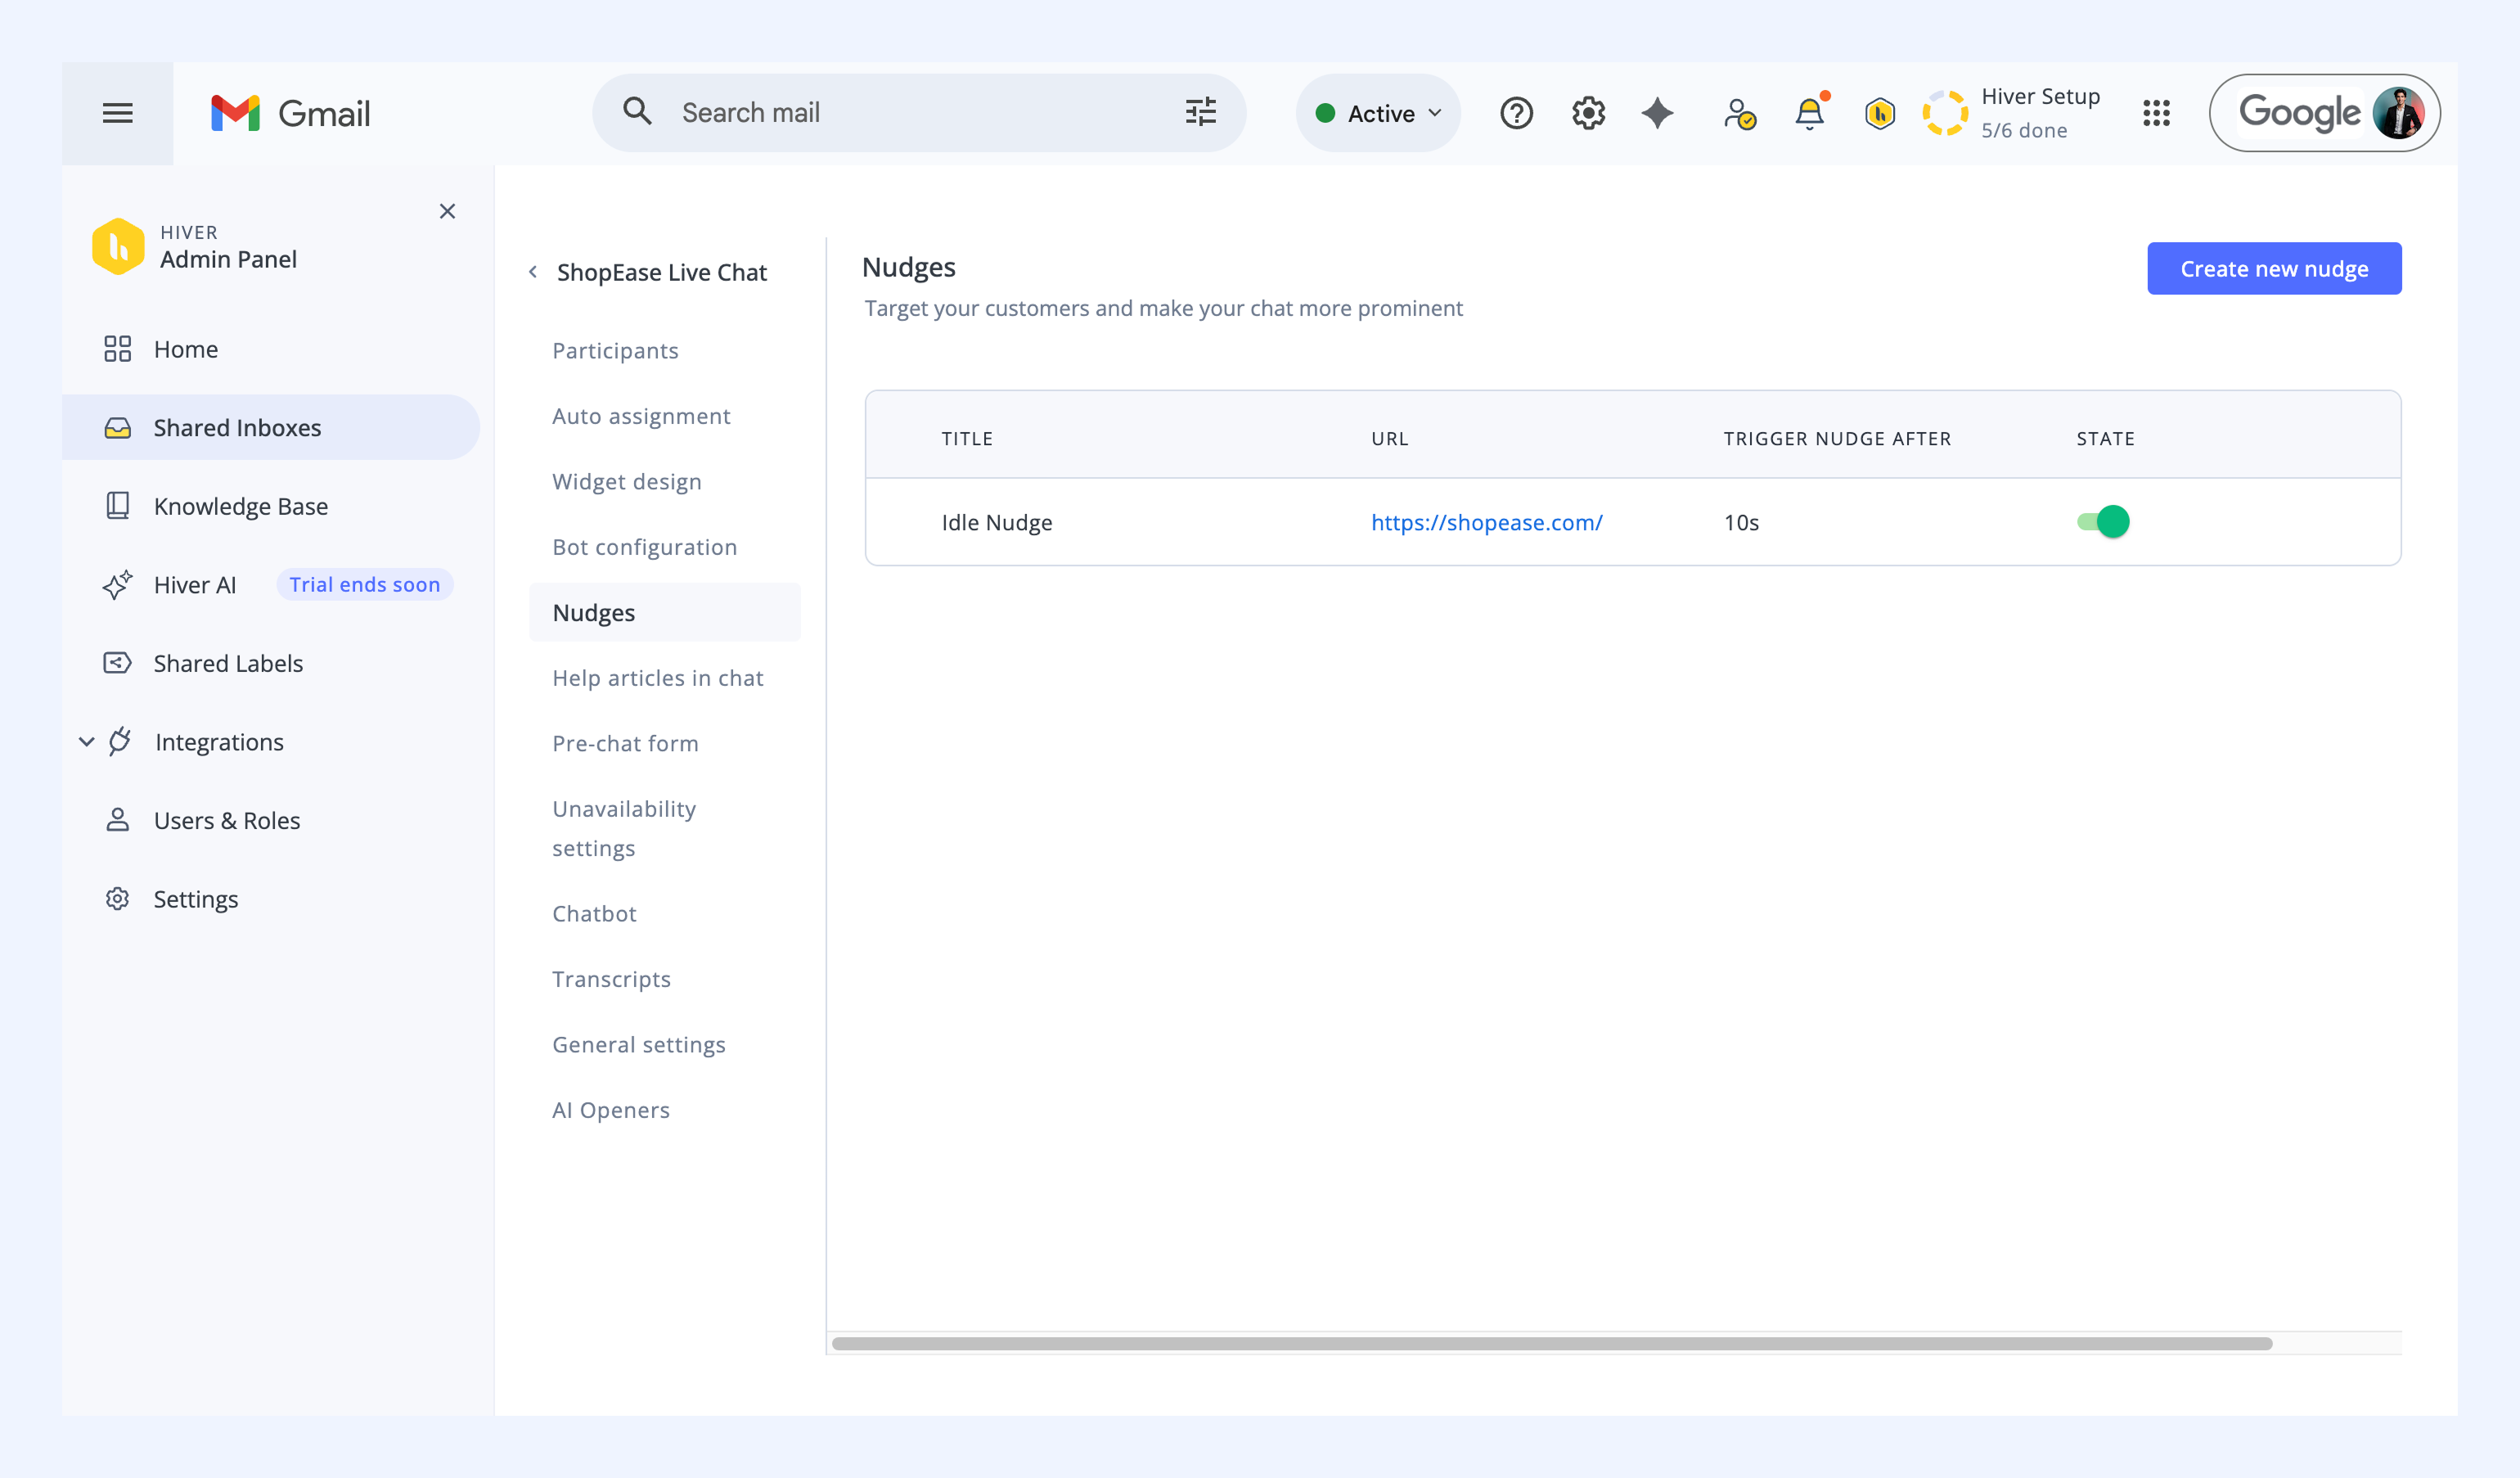The height and width of the screenshot is (1478, 2520).
Task: Open the Support help icon
Action: click(x=1516, y=113)
